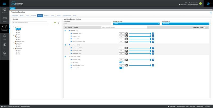Click the black icon in Game Room Downlights row
The height and width of the screenshot is (108, 213).
(126, 53)
